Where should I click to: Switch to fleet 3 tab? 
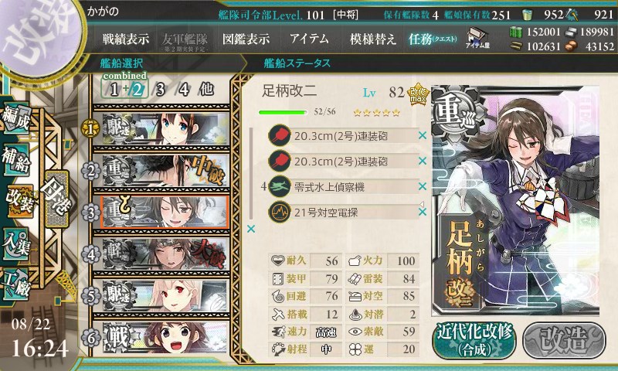pyautogui.click(x=160, y=90)
